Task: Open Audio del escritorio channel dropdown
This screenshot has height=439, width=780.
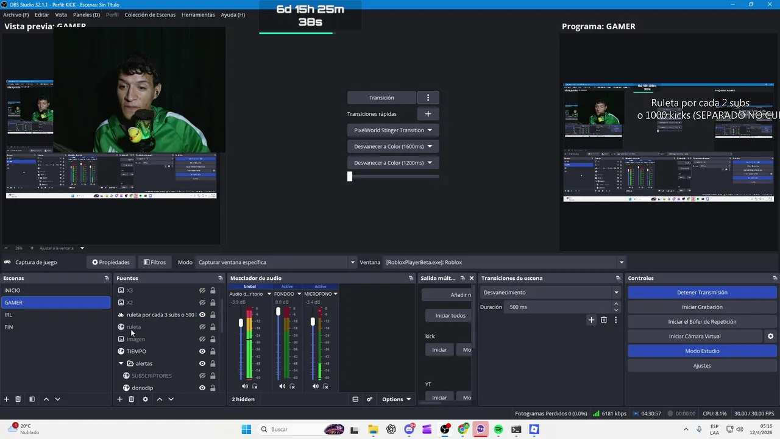Action: pos(269,294)
